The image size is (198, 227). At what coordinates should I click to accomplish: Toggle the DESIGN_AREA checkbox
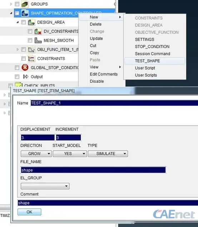coord(24,22)
